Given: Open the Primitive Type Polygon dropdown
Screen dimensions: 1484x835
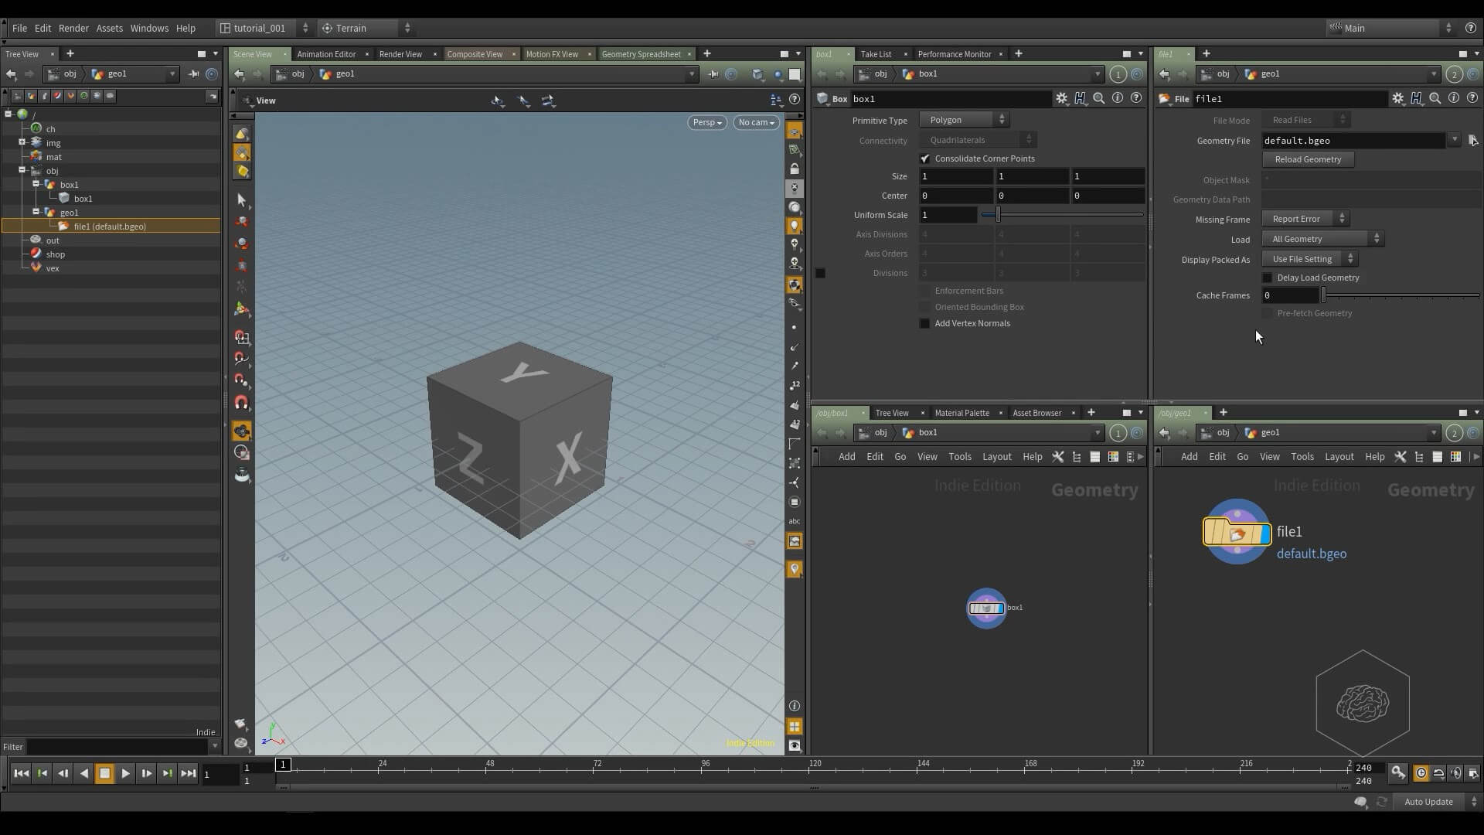Looking at the screenshot, I should click(x=965, y=120).
